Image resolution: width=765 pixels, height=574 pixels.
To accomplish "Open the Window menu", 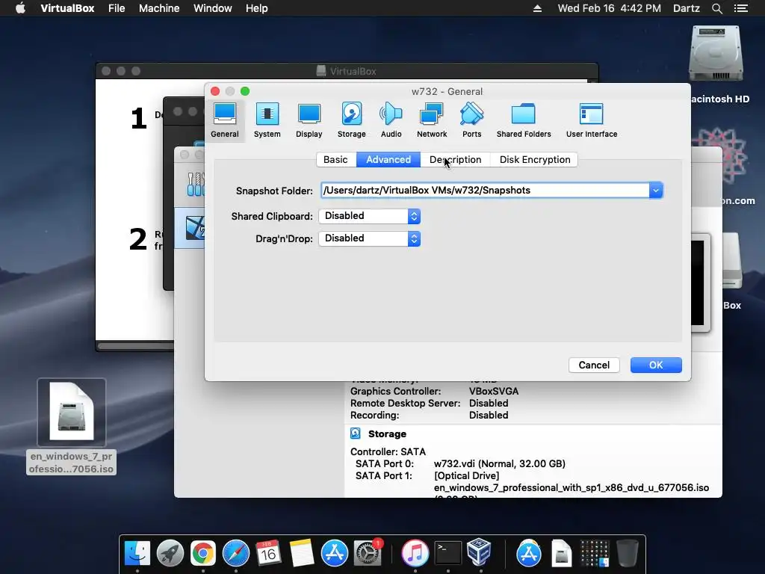I will pos(213,8).
